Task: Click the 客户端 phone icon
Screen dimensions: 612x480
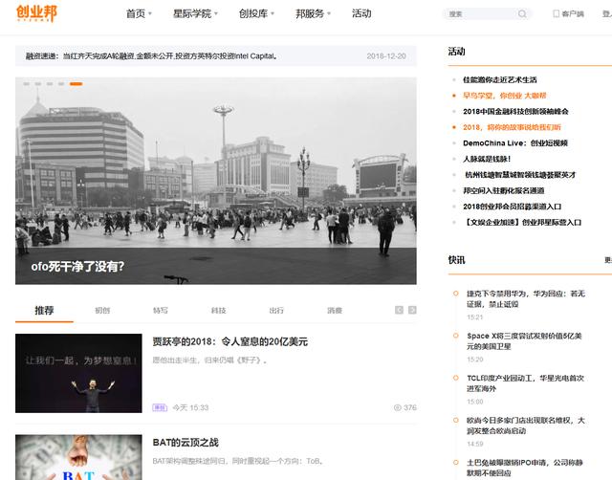Action: pyautogui.click(x=556, y=14)
